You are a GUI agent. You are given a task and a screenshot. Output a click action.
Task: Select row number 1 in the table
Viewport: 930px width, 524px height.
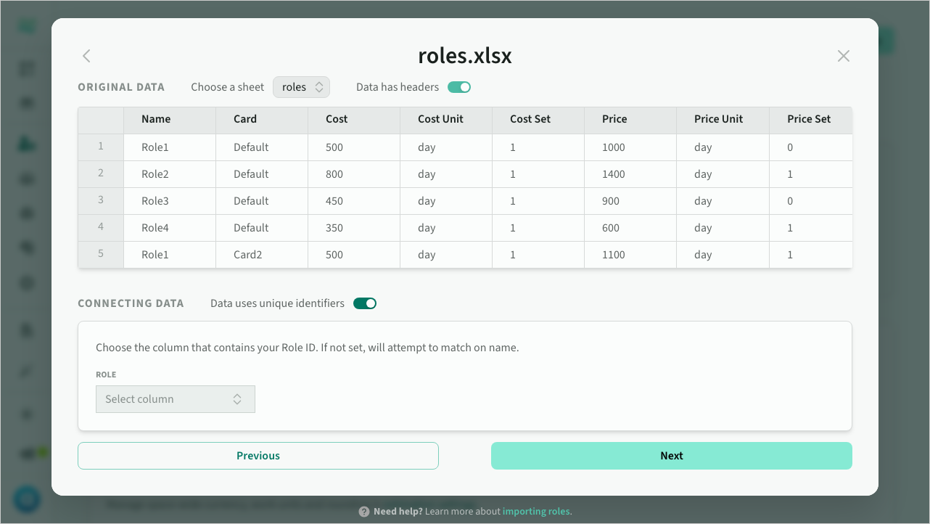coord(101,147)
